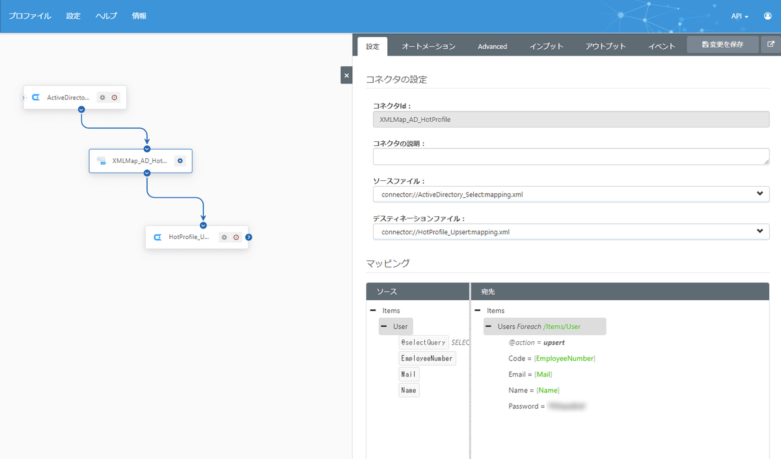The height and width of the screenshot is (459, 781).
Task: Click the clock icon on HotProfile_U connector
Action: point(236,237)
